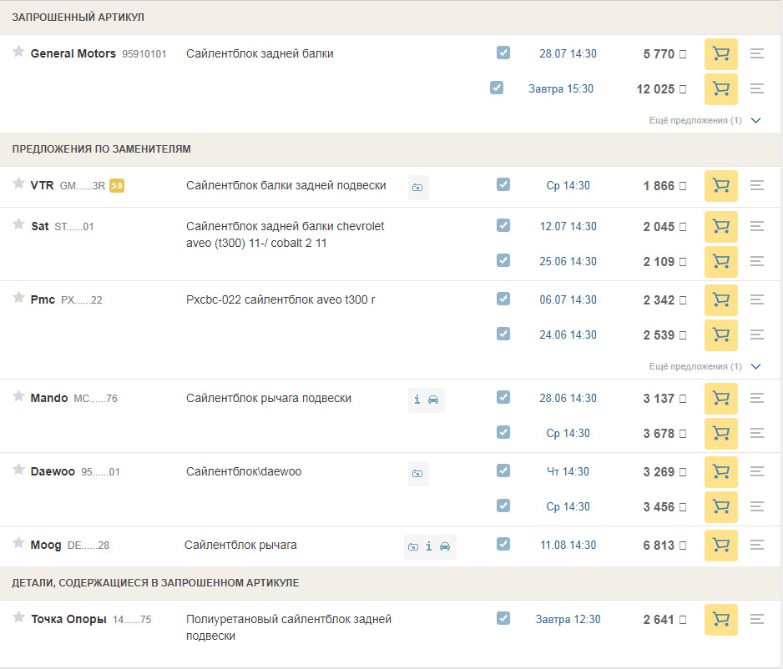The width and height of the screenshot is (783, 669).
Task: Add Точка Опоры polyurethane bushing to cart
Action: tap(720, 619)
